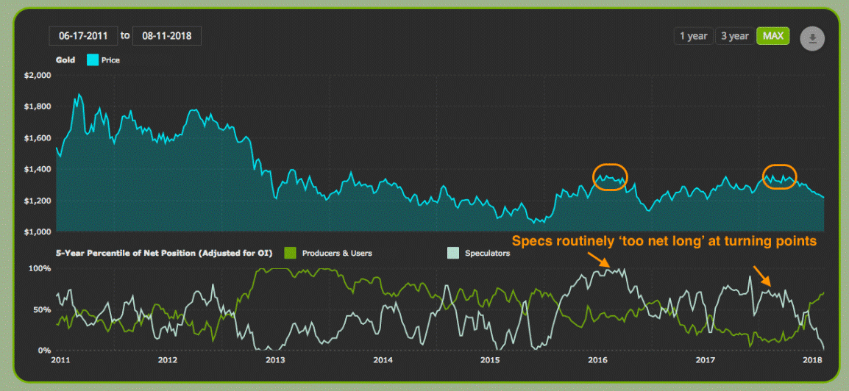Click the orange circle near 2017 price peak
This screenshot has width=849, height=391.
(x=779, y=177)
